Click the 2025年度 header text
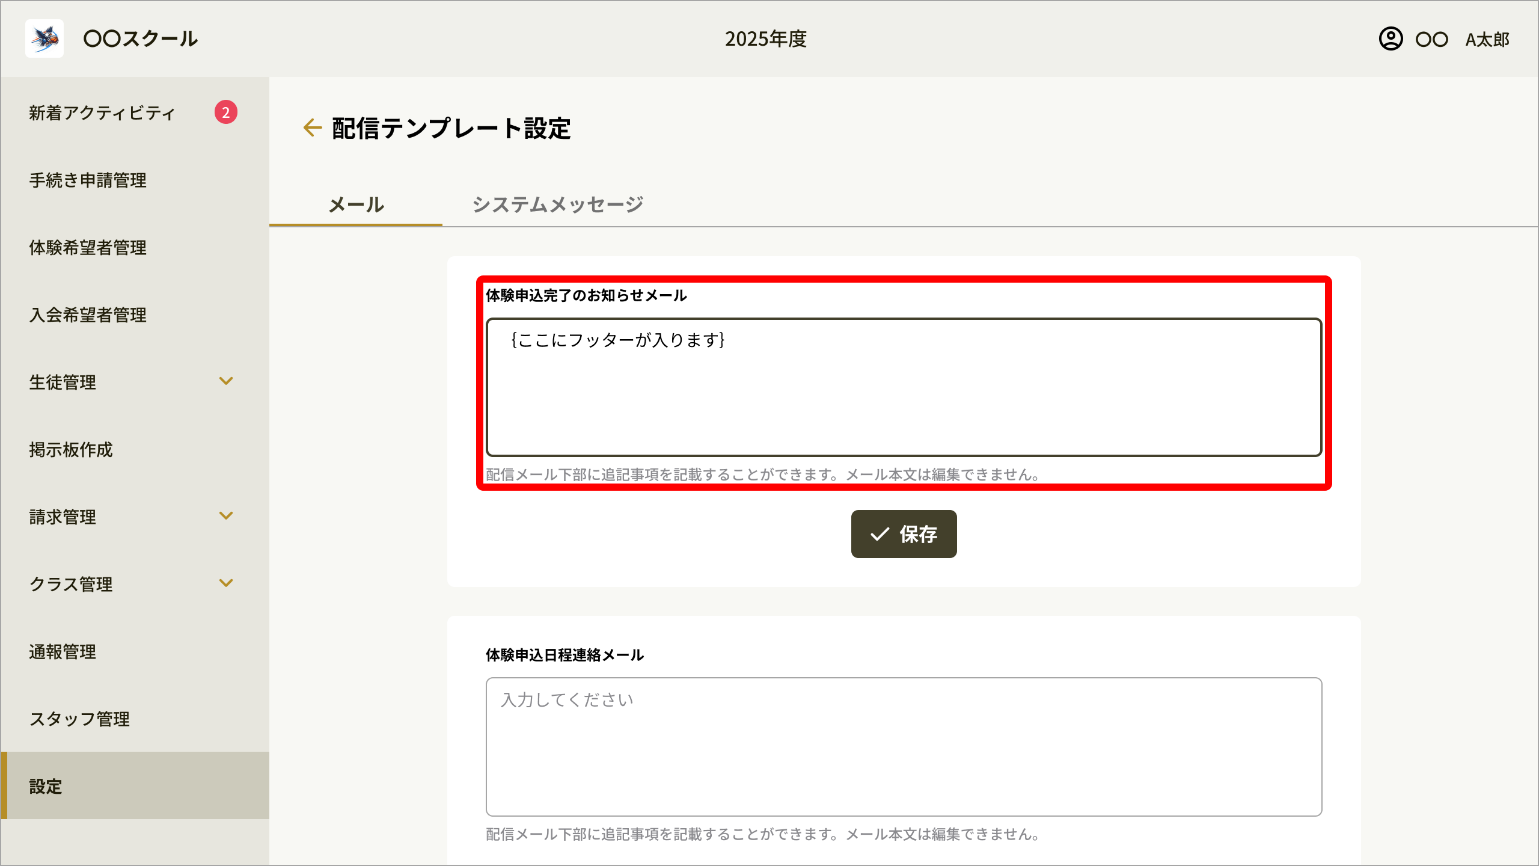Image resolution: width=1539 pixels, height=866 pixels. click(x=765, y=39)
